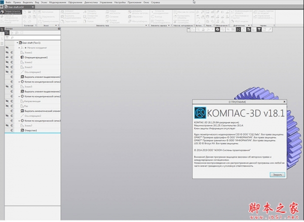Open the Дерево panel settings gear
The image size is (304, 222).
(59, 29)
